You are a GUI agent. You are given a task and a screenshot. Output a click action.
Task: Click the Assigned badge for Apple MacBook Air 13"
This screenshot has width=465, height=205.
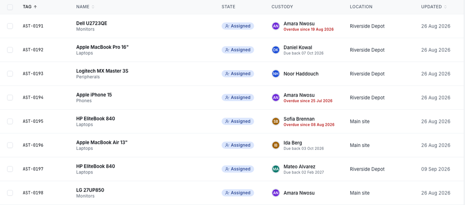[x=238, y=145]
